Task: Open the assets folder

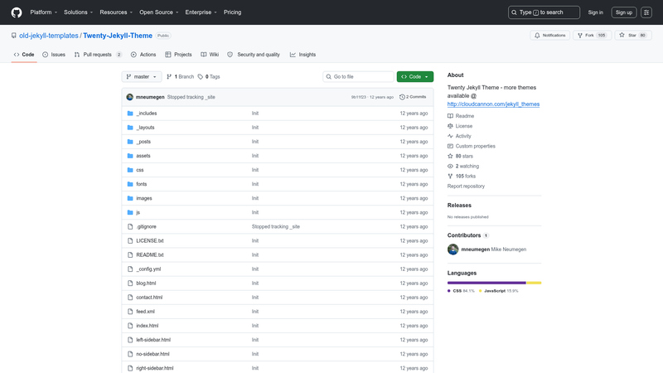Action: click(x=143, y=156)
